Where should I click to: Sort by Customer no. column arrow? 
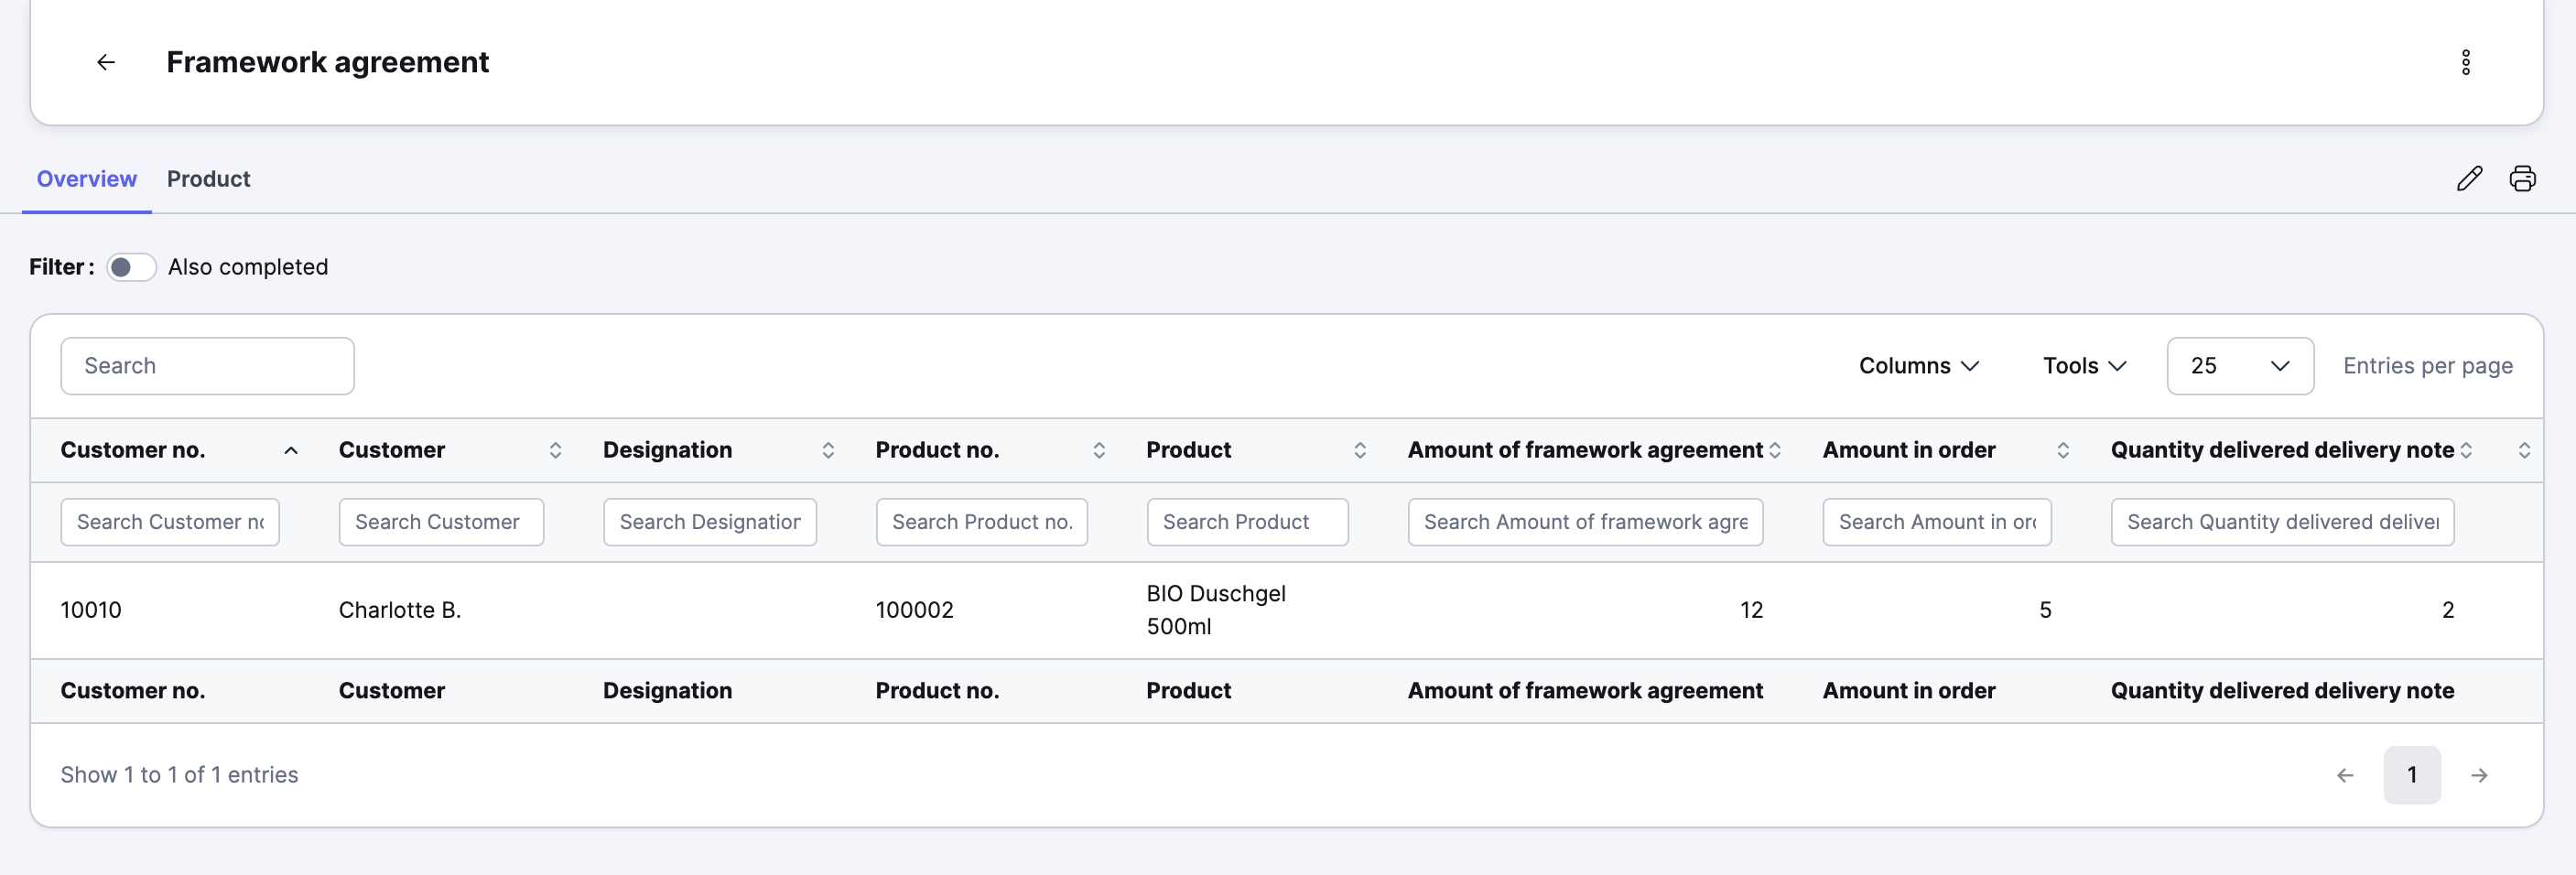click(291, 451)
